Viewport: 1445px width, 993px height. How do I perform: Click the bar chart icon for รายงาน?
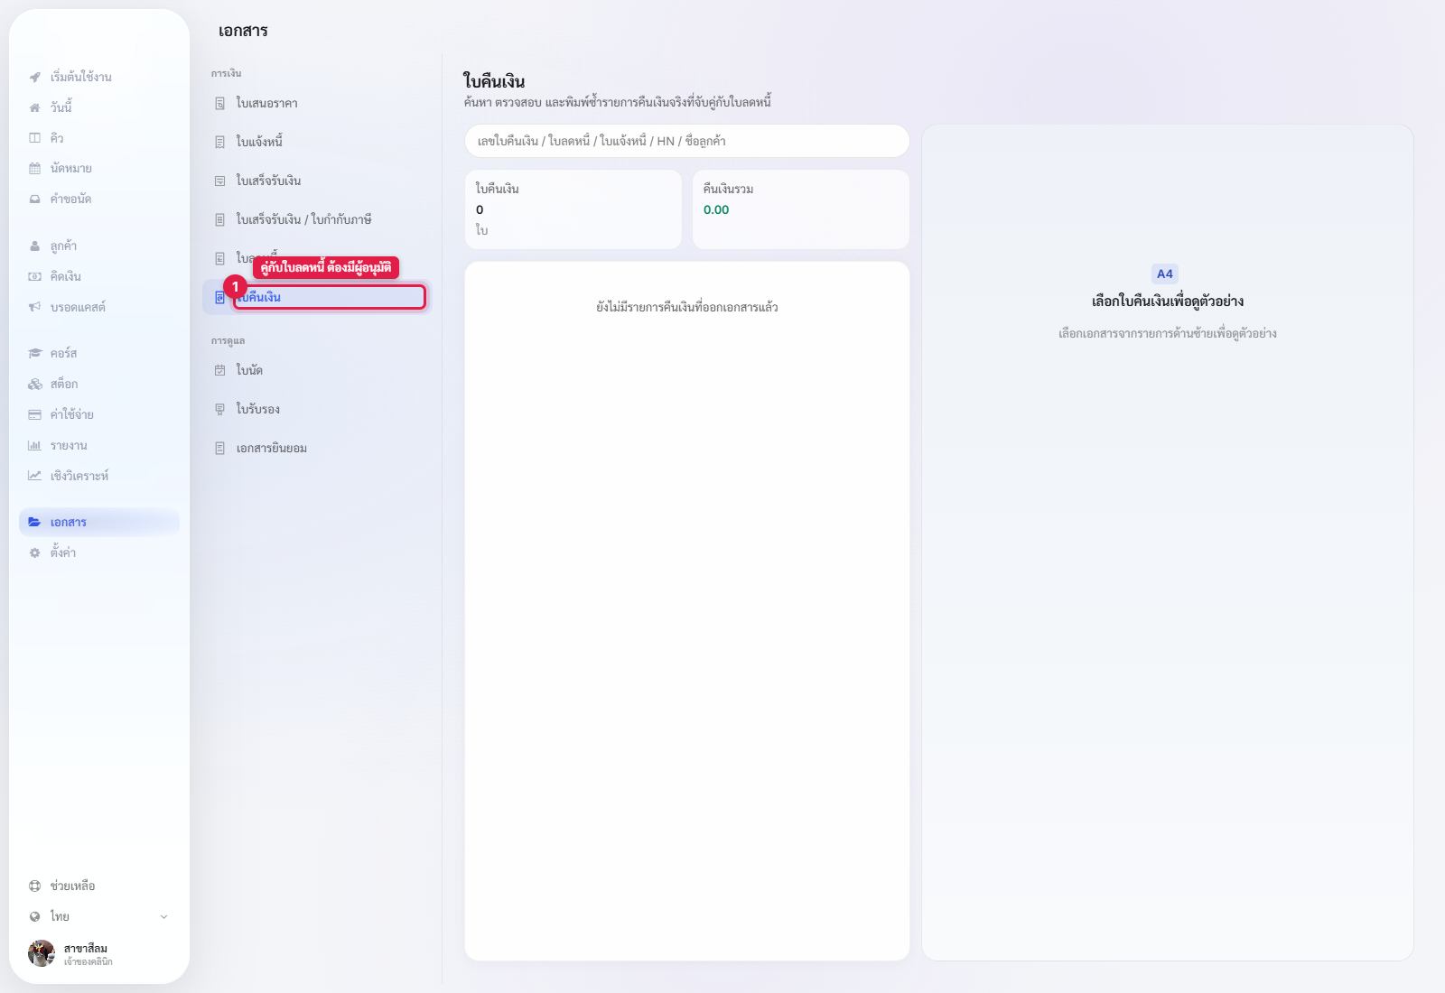[34, 446]
